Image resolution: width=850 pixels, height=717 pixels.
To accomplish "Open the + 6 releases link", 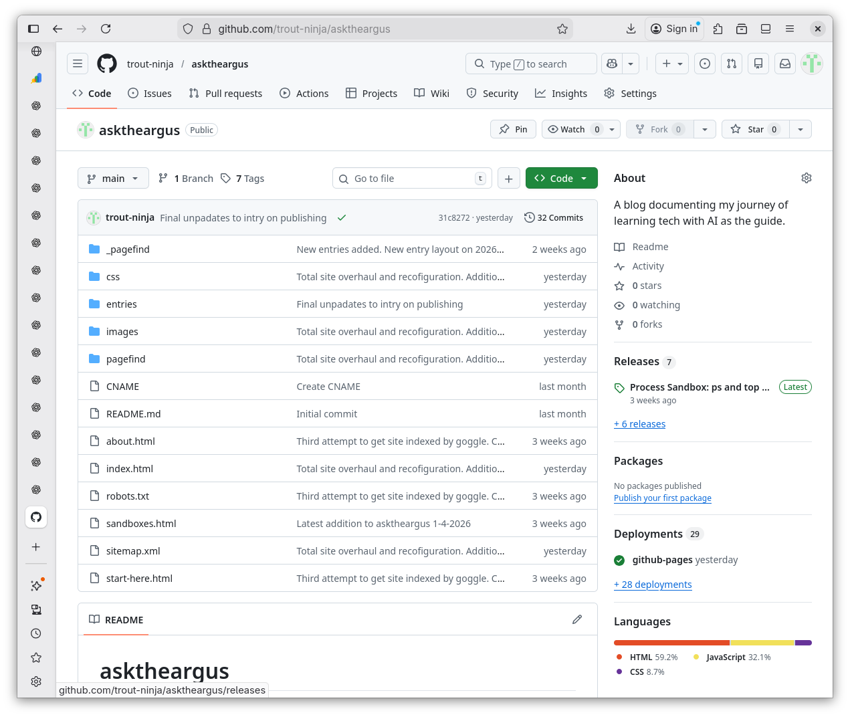I will click(639, 423).
